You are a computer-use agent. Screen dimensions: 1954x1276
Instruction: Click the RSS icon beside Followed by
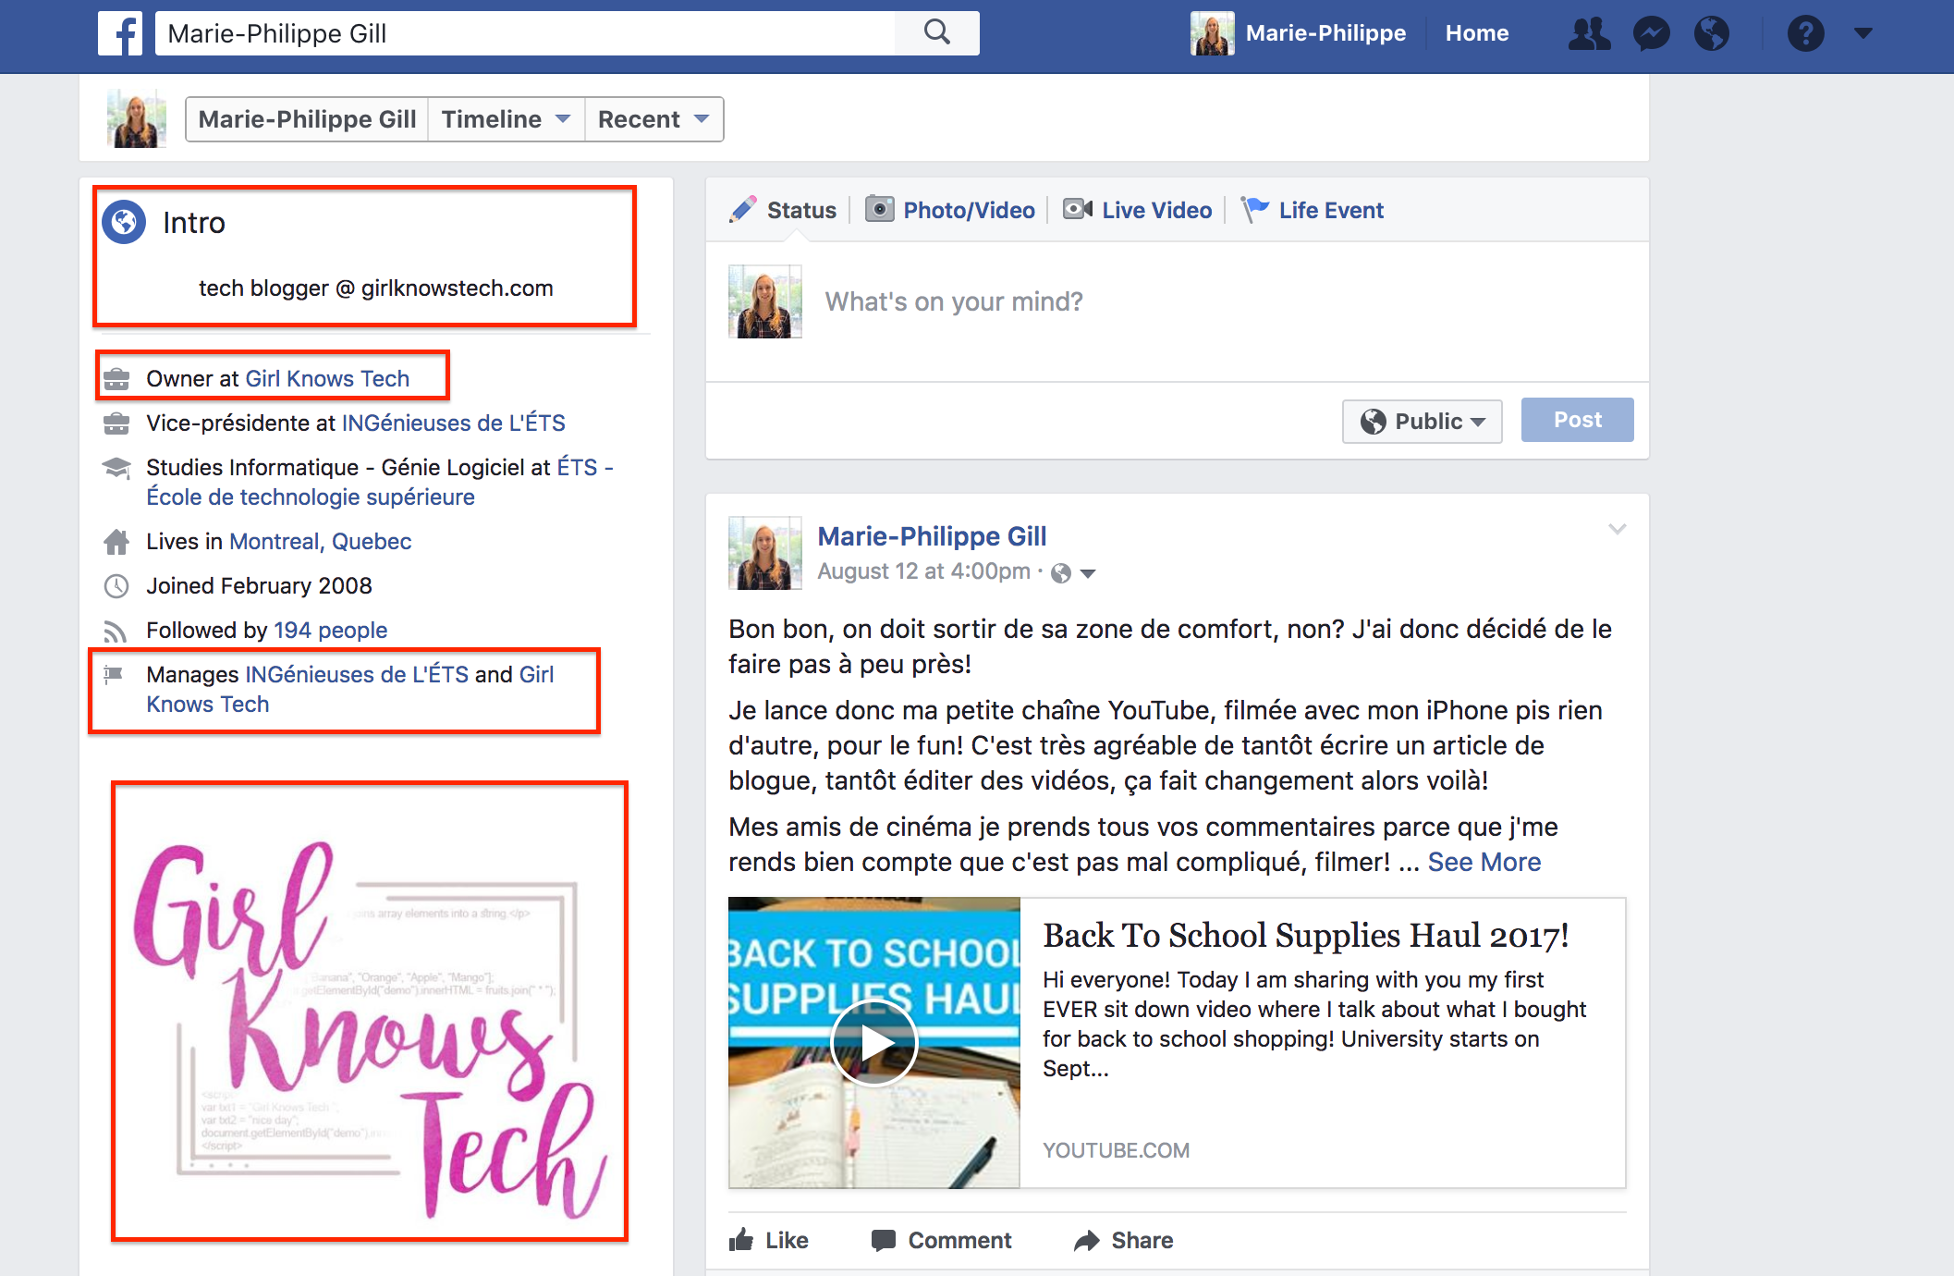tap(116, 632)
